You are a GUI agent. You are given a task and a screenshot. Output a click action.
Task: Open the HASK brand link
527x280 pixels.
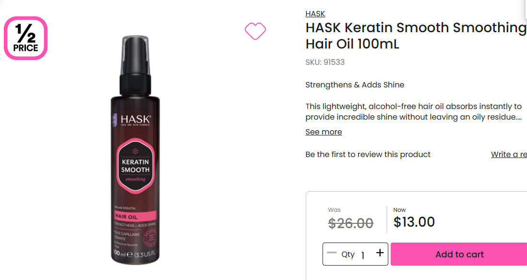(x=315, y=14)
